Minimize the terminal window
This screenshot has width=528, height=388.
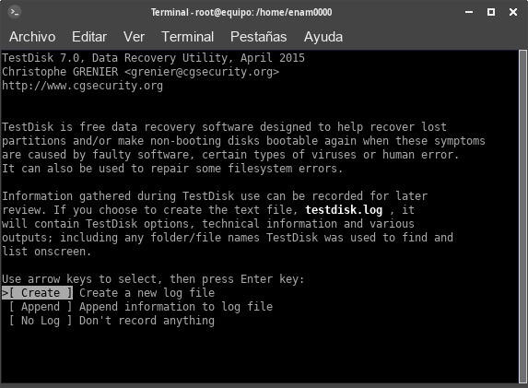(x=469, y=13)
